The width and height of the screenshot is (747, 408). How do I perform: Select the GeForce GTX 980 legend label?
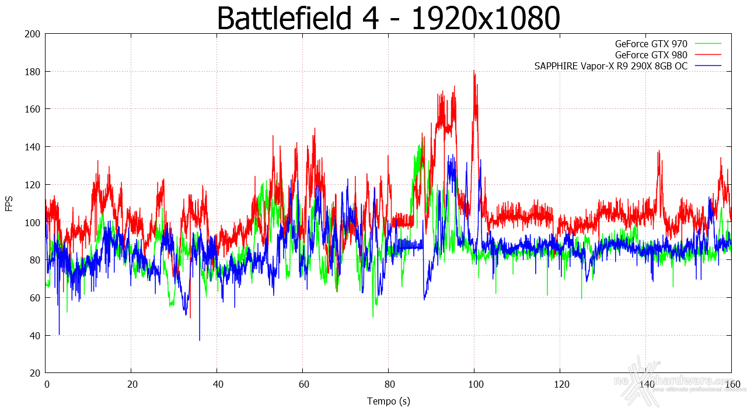click(x=651, y=55)
